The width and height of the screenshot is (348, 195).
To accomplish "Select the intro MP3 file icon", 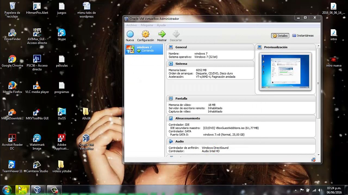I will pyautogui.click(x=334, y=32).
